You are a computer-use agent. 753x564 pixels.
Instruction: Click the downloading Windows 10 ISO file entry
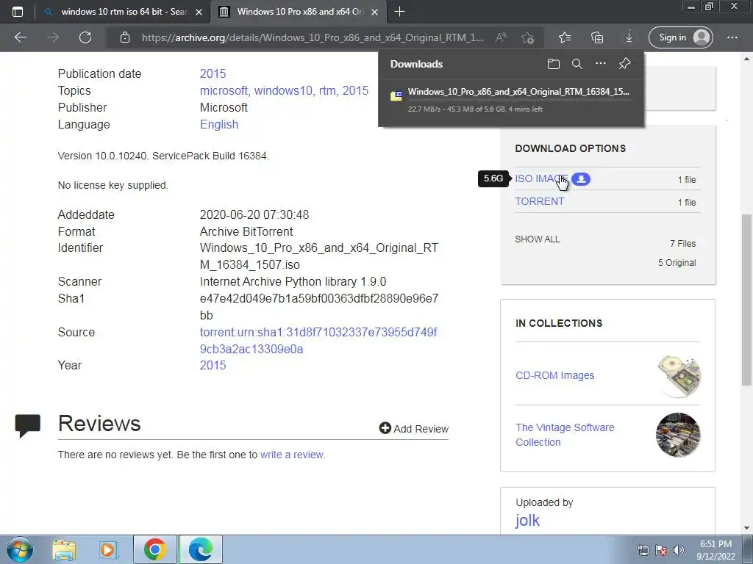pos(511,100)
